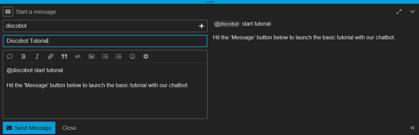This screenshot has height=135, width=419.
Task: Click inside the message body text area
Action: [105, 91]
